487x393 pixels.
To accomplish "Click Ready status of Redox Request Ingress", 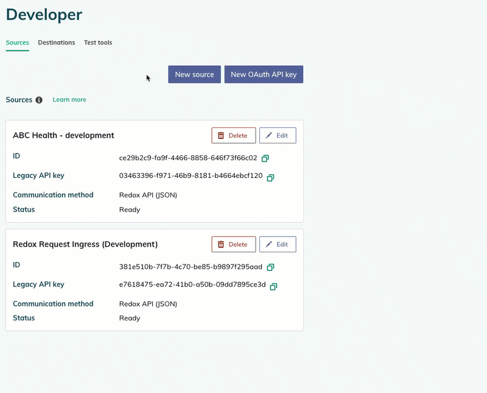I will point(130,318).
